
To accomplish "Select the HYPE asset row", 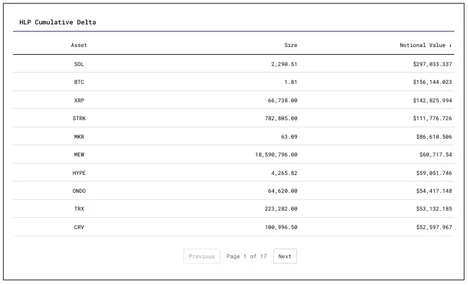I will 79,173.
